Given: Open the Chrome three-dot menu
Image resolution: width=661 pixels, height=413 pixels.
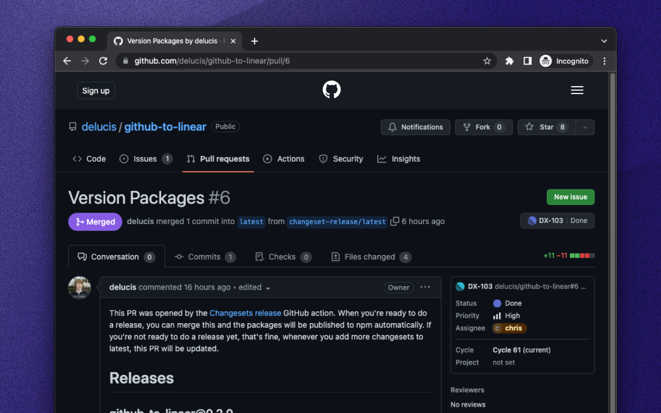Looking at the screenshot, I should 604,61.
